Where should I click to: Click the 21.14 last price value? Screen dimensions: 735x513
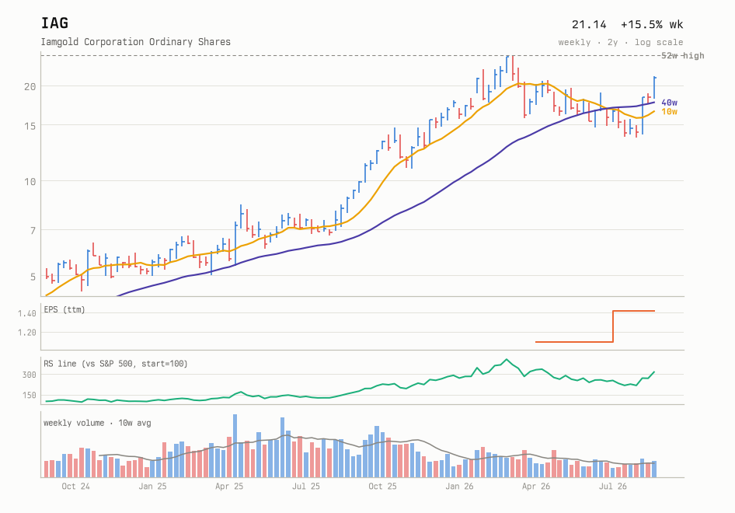(x=589, y=24)
